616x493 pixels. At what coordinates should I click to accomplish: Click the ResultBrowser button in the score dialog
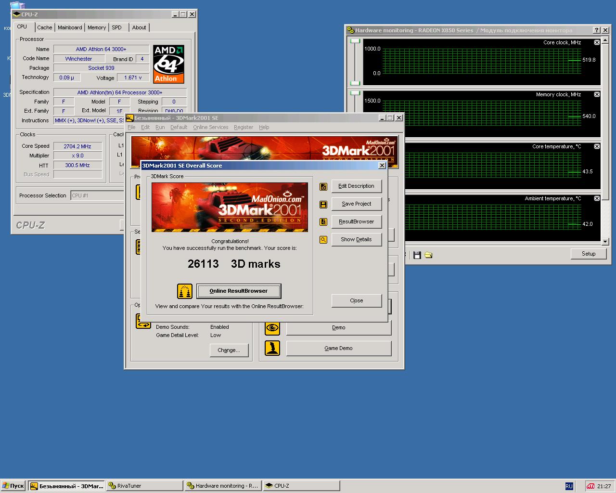(x=357, y=221)
